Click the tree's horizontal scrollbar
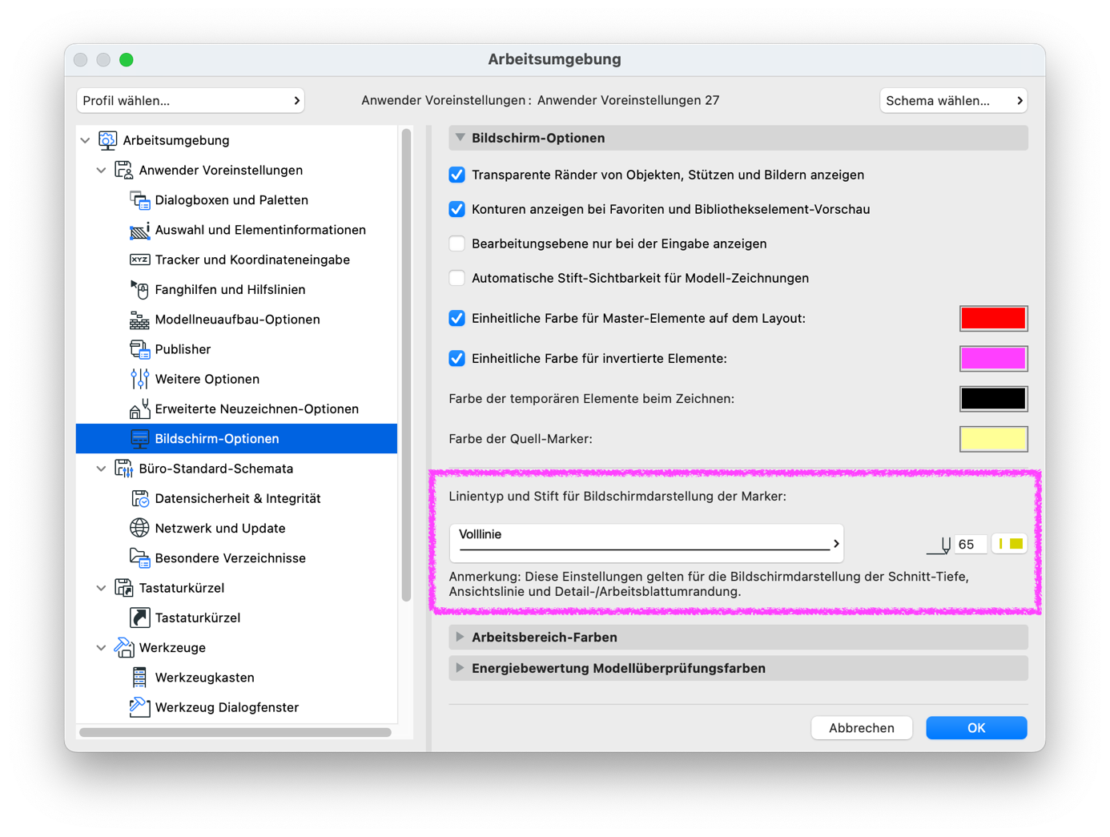1110x837 pixels. [x=235, y=732]
